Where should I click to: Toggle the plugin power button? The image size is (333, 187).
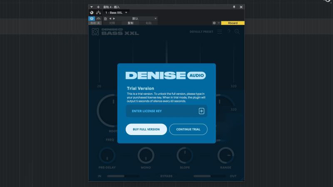tap(92, 18)
